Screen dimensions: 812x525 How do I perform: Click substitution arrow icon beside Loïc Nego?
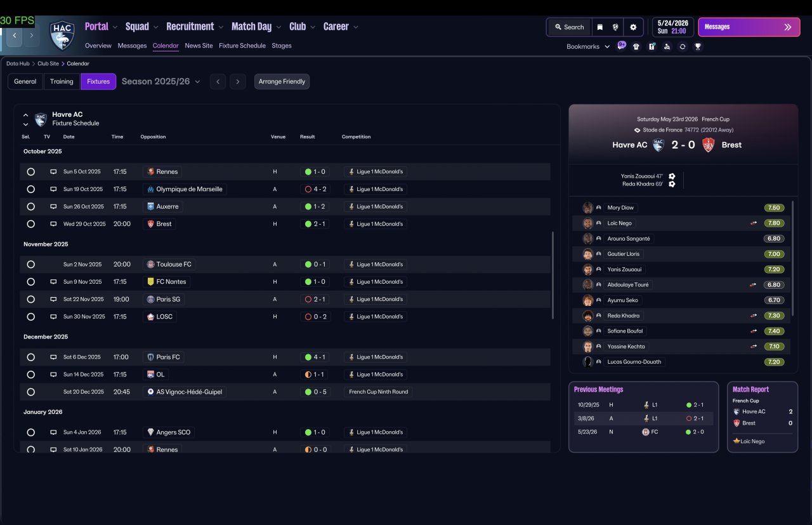click(x=754, y=223)
